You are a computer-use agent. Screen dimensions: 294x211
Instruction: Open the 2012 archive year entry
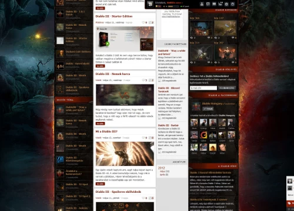[161, 168]
